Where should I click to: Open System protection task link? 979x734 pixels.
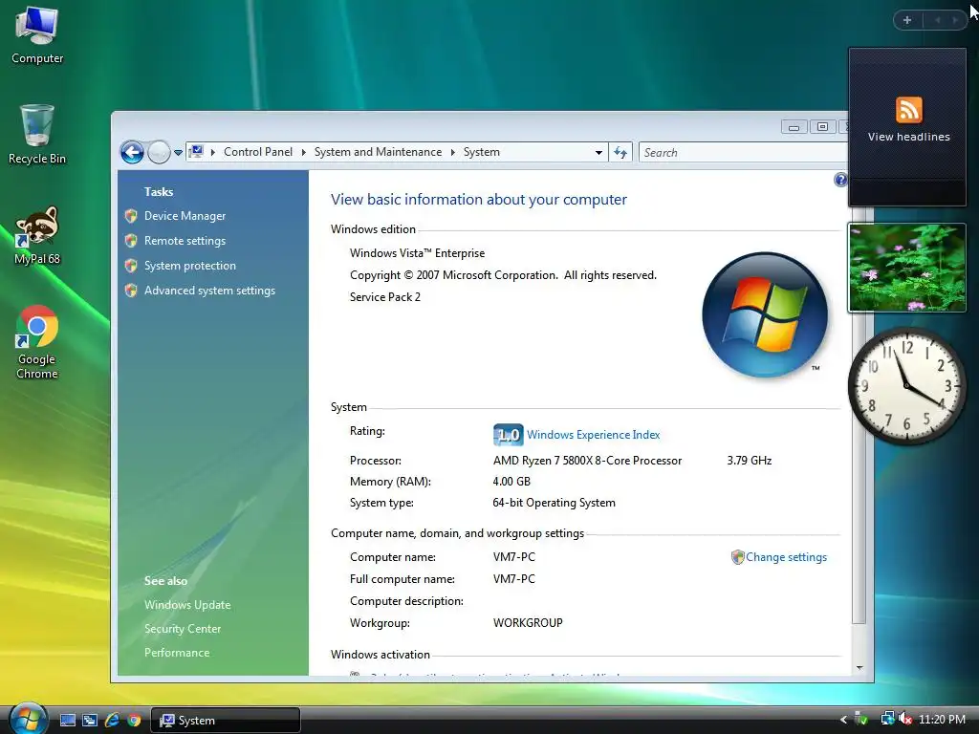(190, 266)
